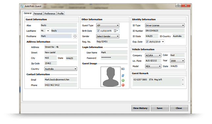Open the Select Gender dropdown
This screenshot has width=212, height=124.
(108, 36)
